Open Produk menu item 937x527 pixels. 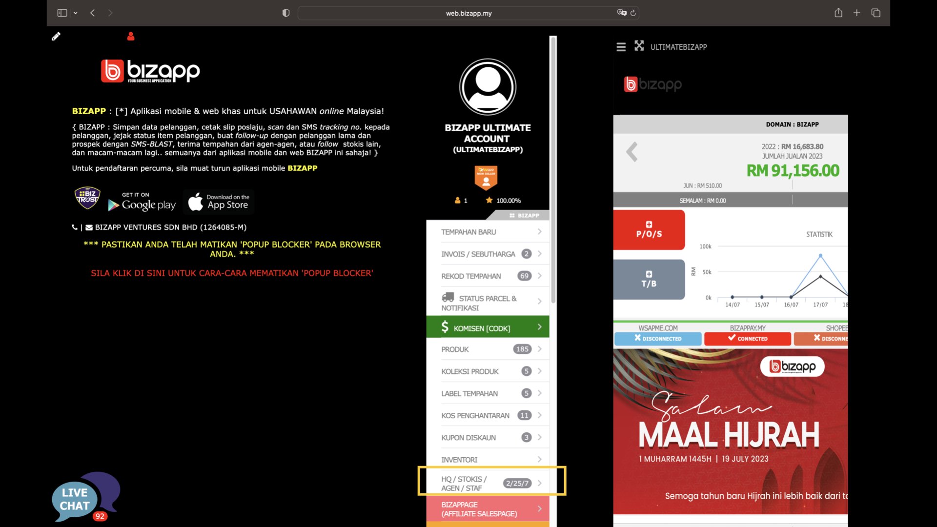tap(488, 349)
